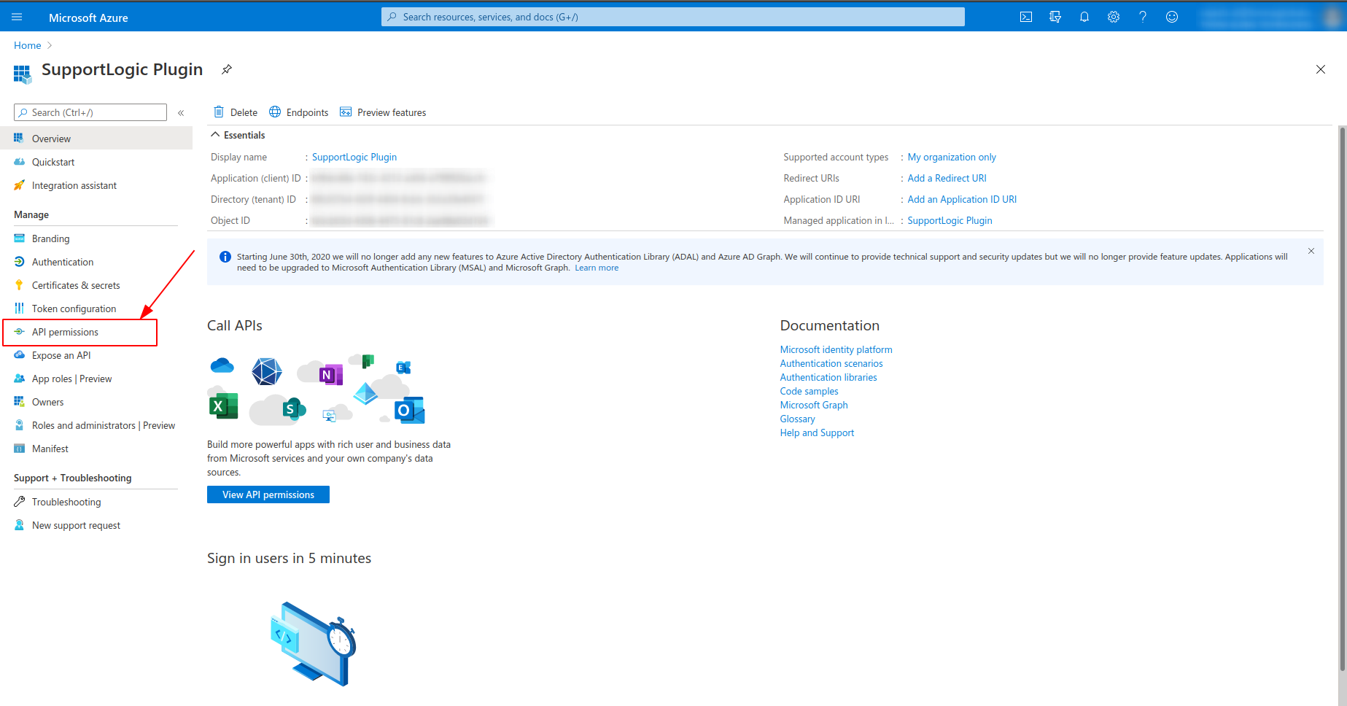Close the SupportLogic Plugin blade
1347x706 pixels.
pos(1321,69)
